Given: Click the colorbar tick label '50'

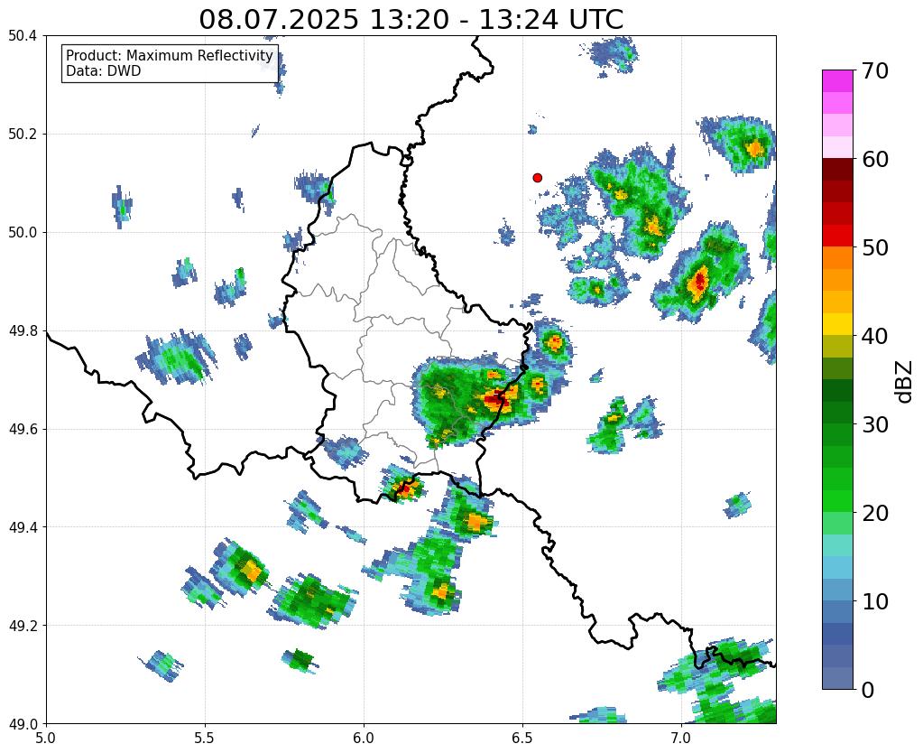Looking at the screenshot, I should (x=873, y=247).
